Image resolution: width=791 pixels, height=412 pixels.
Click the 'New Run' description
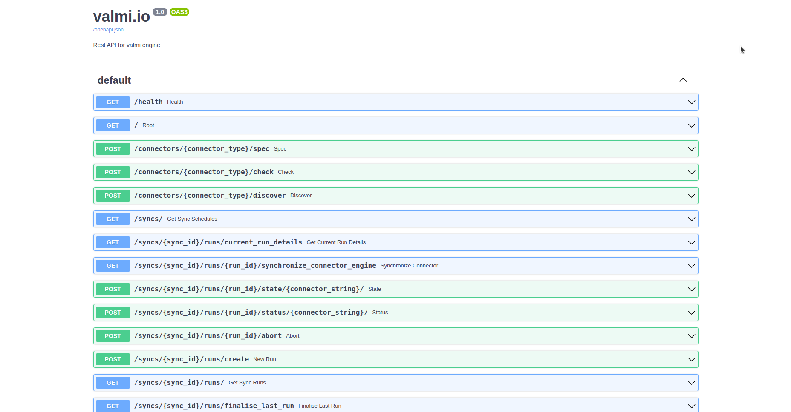pos(265,359)
